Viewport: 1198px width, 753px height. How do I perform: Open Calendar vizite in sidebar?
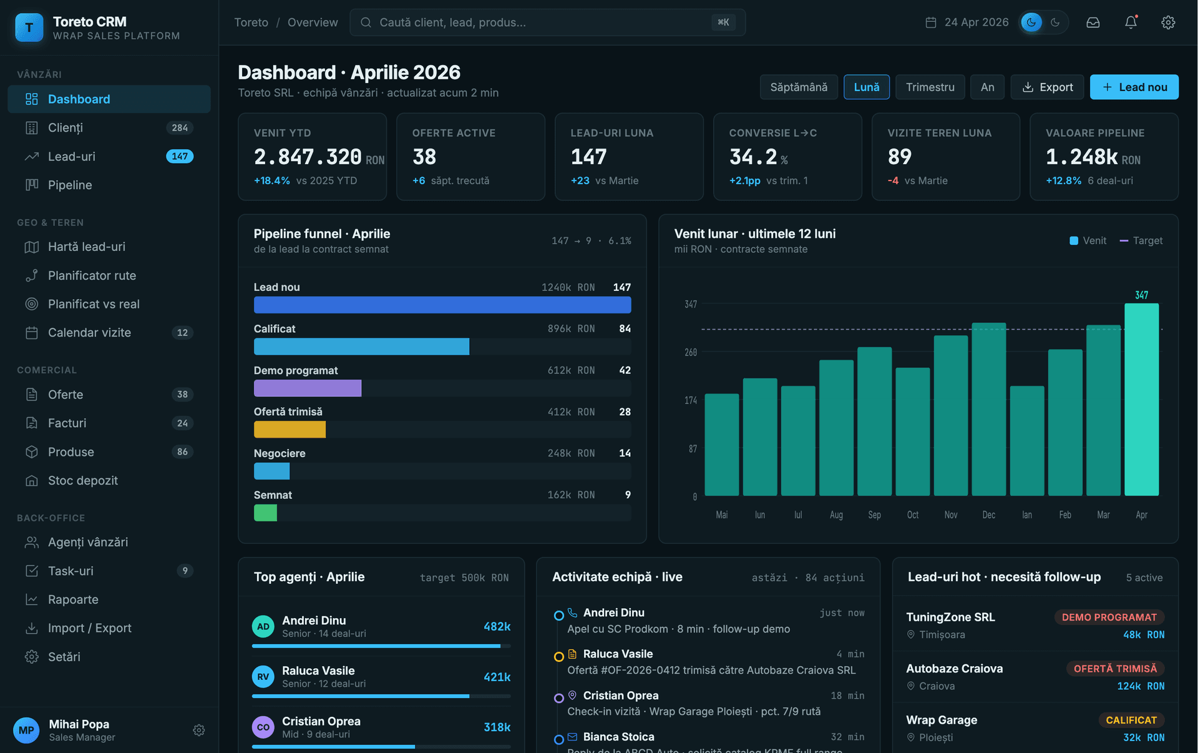tap(89, 332)
